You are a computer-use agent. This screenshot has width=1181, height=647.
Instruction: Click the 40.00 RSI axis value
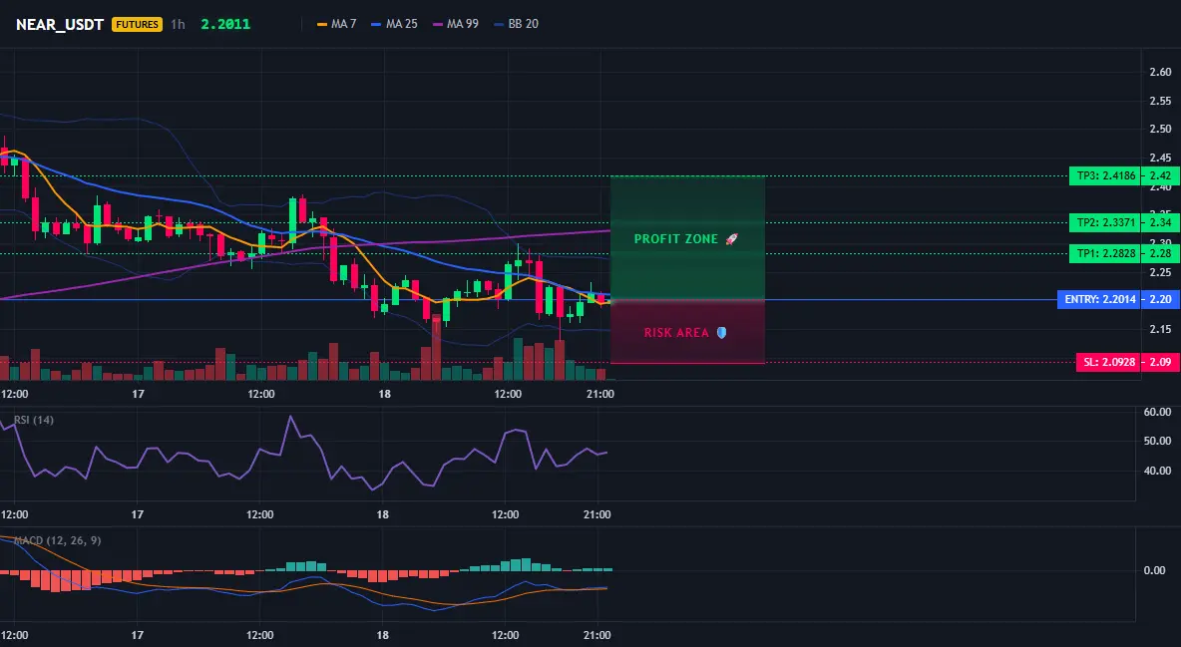[1158, 471]
